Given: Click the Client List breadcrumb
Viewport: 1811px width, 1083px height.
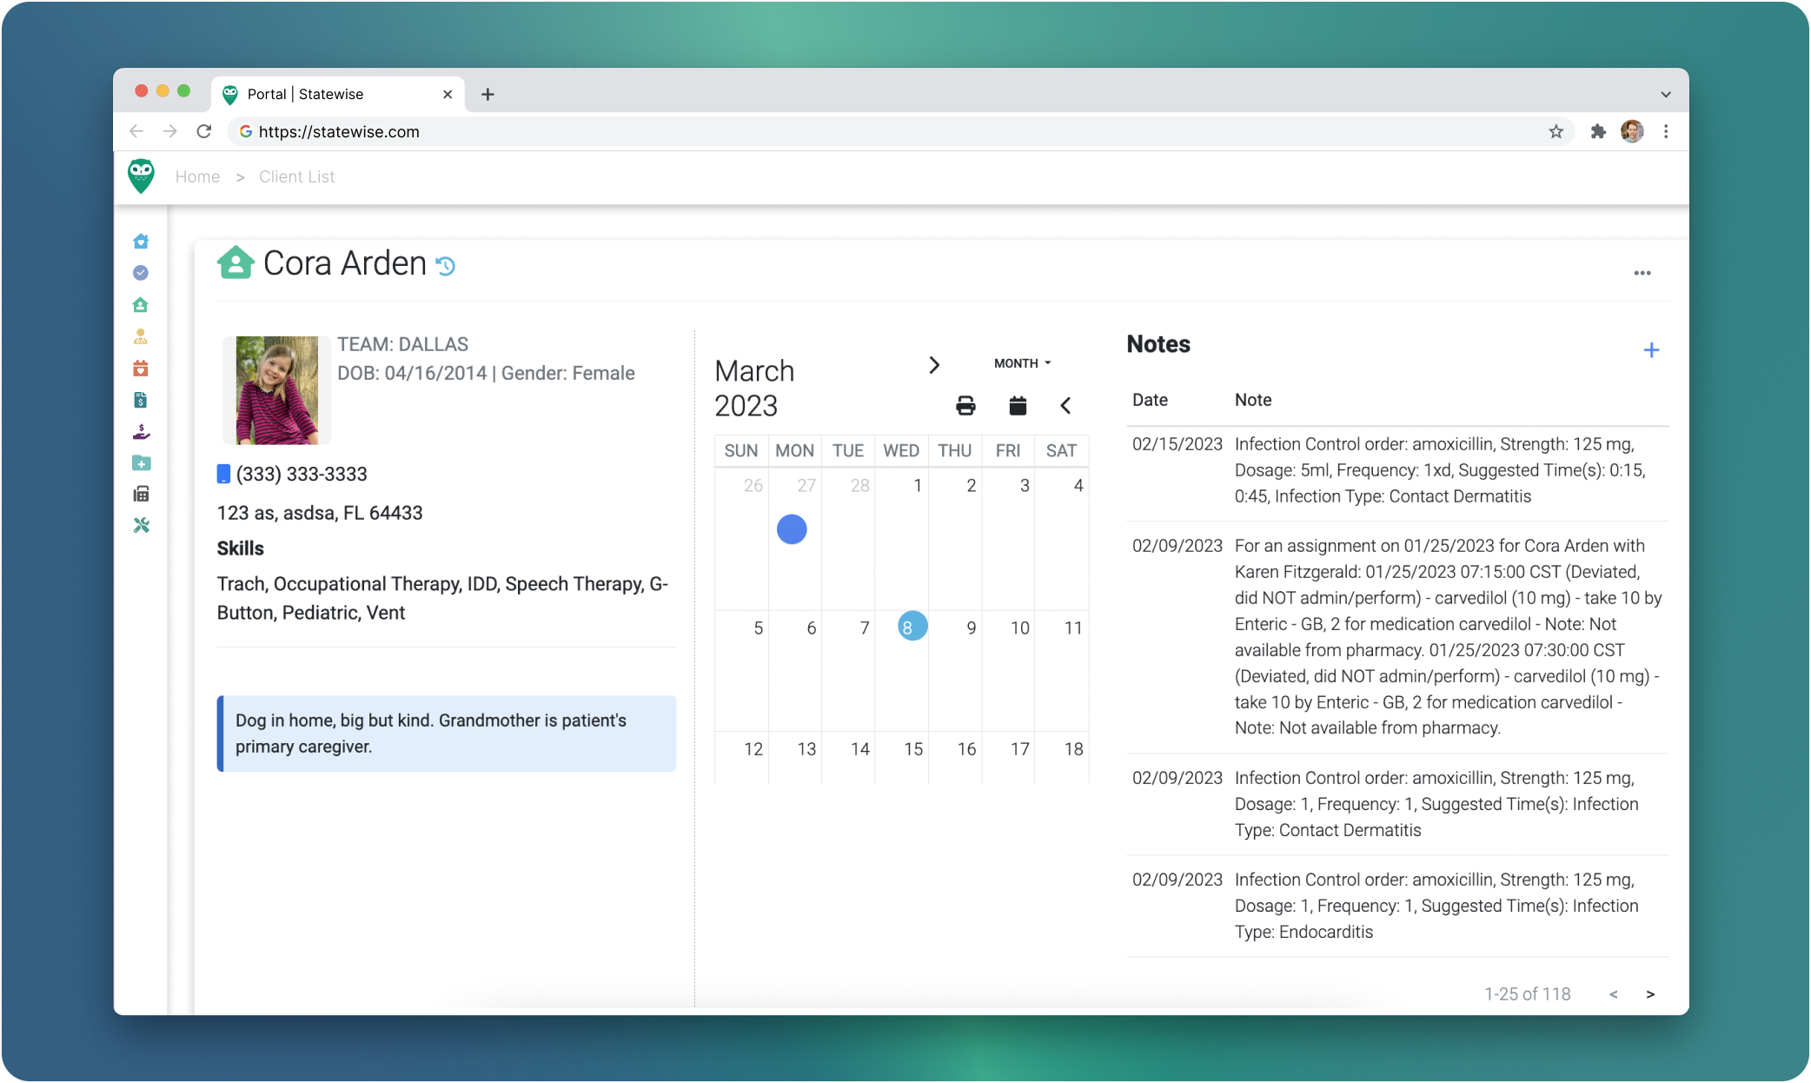Looking at the screenshot, I should point(296,176).
